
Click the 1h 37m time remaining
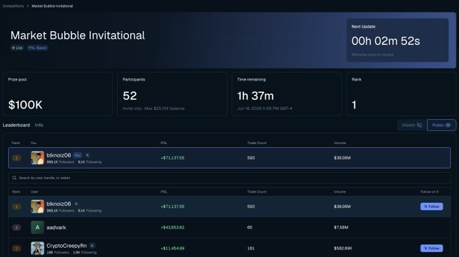(255, 96)
